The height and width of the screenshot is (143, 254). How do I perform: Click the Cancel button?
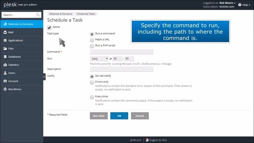coord(140,116)
